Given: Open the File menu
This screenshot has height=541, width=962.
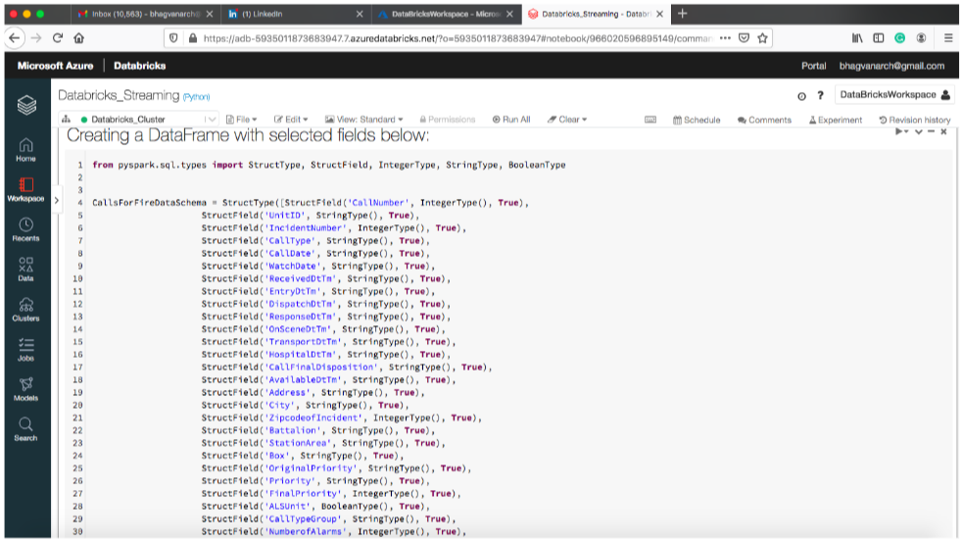Looking at the screenshot, I should click(242, 120).
